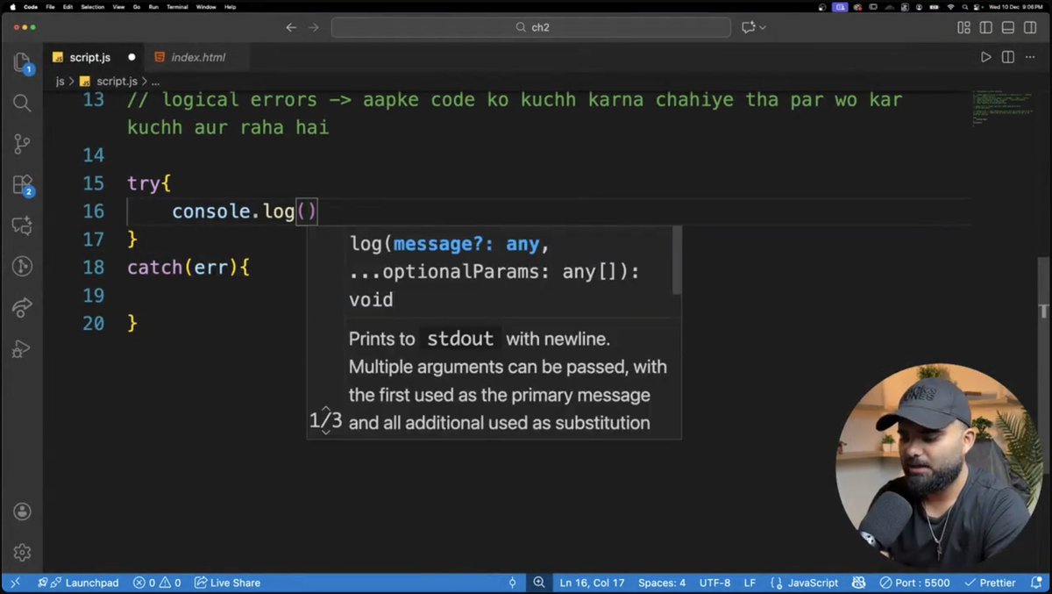This screenshot has width=1052, height=594.
Task: Open the editor layout dropdown arrow
Action: (762, 27)
